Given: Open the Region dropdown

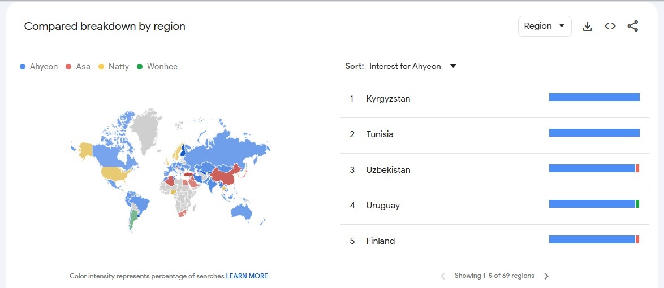Looking at the screenshot, I should (545, 26).
